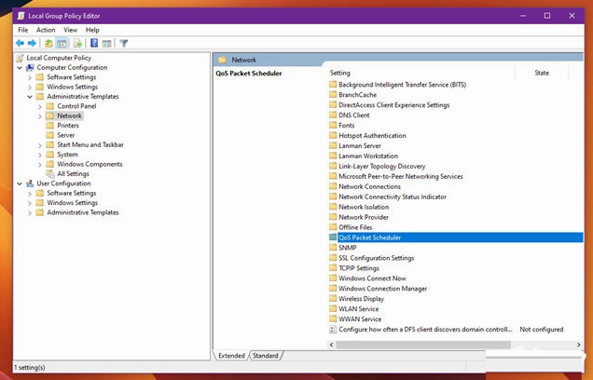Viewport: 593px width, 380px height.
Task: Click the Computer Configuration computer icon
Action: click(30, 68)
